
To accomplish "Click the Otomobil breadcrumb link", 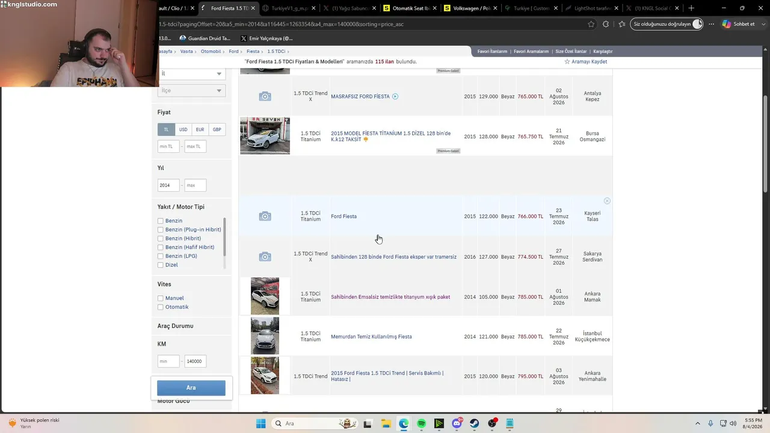I will (211, 52).
